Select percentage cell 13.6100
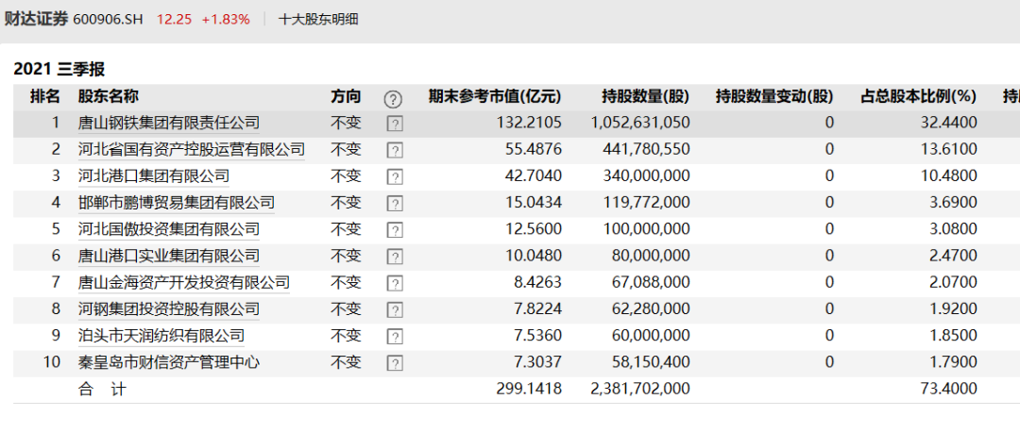 pyautogui.click(x=948, y=149)
